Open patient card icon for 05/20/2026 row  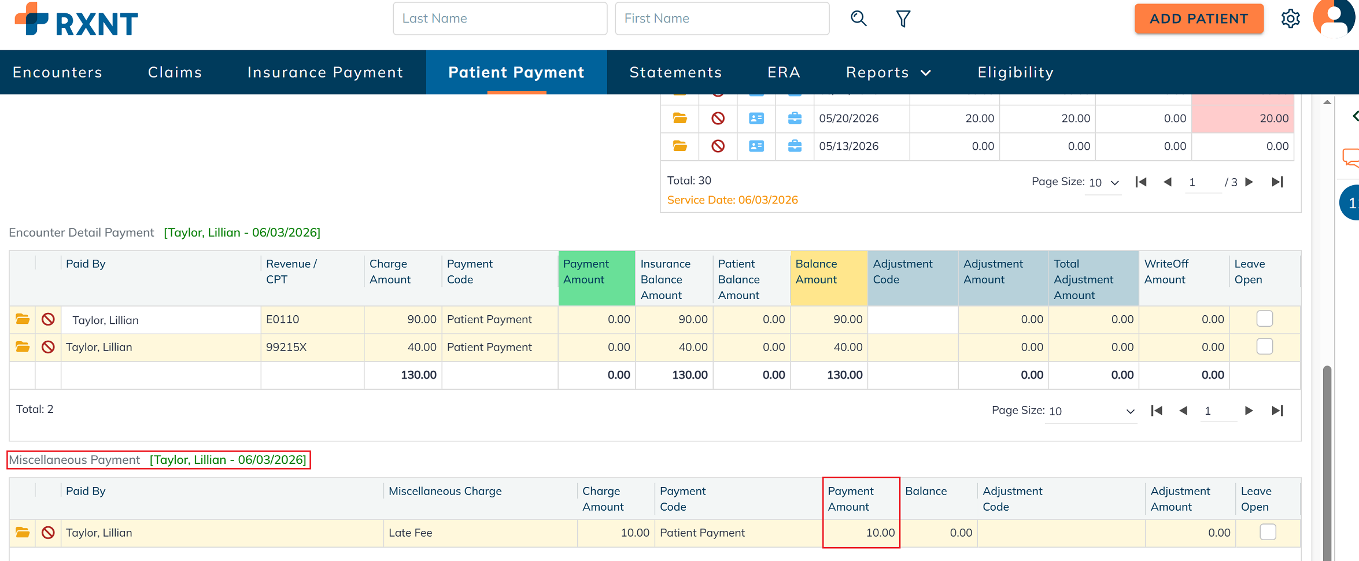[756, 119]
